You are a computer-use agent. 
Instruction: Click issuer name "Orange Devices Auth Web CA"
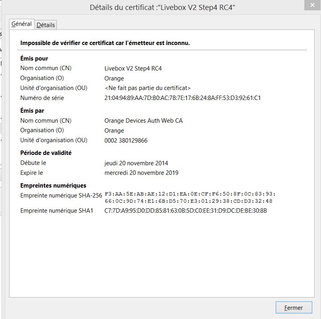(143, 121)
